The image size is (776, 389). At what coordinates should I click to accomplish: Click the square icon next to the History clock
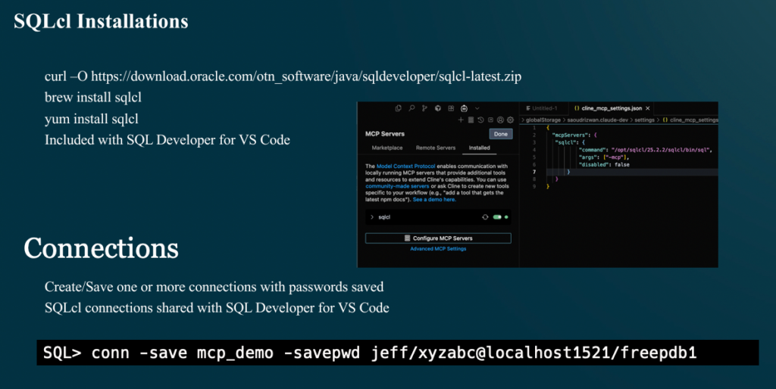coord(490,120)
